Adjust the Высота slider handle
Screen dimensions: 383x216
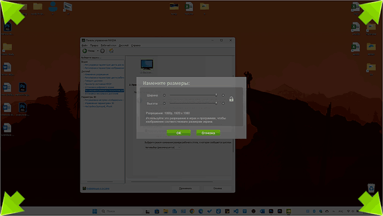[x=216, y=103]
